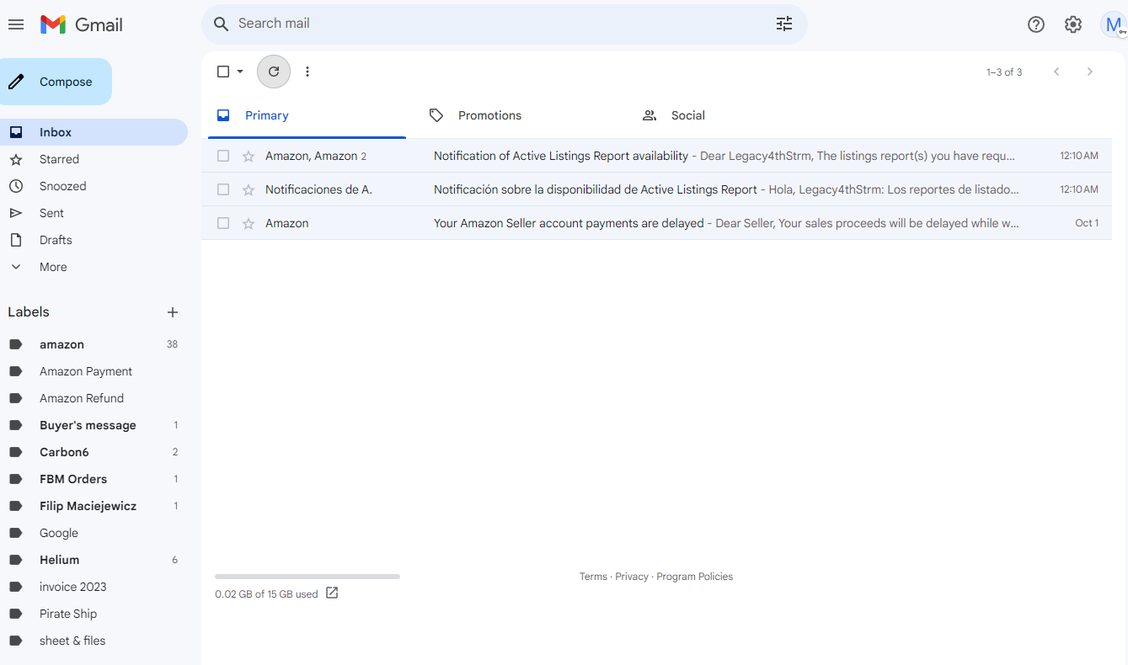Image resolution: width=1128 pixels, height=665 pixels.
Task: Star the Notificaciones de A. email
Action: click(249, 189)
